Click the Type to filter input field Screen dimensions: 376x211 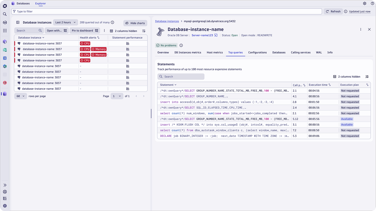click(166, 11)
